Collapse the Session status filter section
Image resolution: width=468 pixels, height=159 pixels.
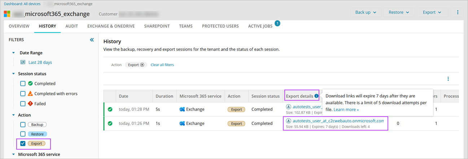(13, 74)
